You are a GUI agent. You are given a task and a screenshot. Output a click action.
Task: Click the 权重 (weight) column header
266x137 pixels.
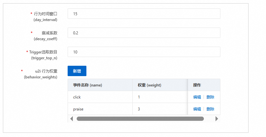pyautogui.click(x=150, y=85)
